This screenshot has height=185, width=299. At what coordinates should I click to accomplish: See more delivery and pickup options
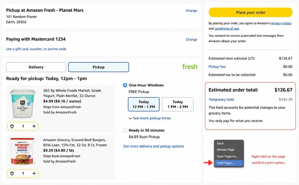click(154, 146)
